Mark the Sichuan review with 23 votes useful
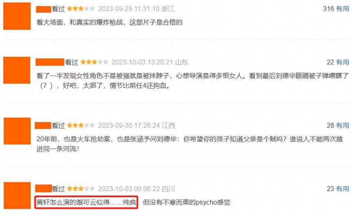Viewport: 352px width, 218px height. pyautogui.click(x=343, y=189)
